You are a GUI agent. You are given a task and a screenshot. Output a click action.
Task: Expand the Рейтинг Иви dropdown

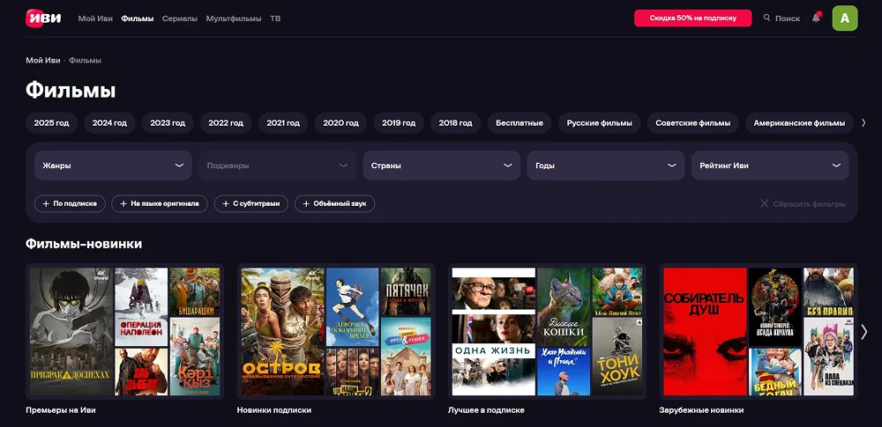coord(769,166)
